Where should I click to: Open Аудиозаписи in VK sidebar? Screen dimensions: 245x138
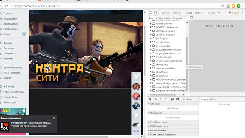[x=11, y=24]
